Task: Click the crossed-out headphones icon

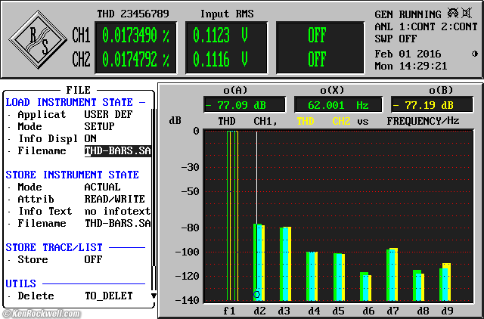Action: click(452, 14)
